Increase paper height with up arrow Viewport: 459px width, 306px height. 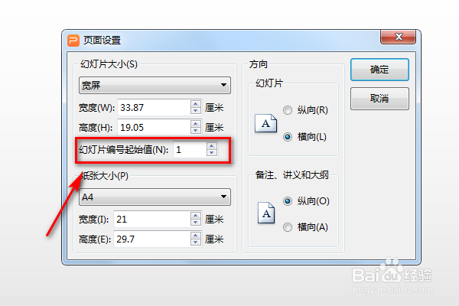coord(196,236)
